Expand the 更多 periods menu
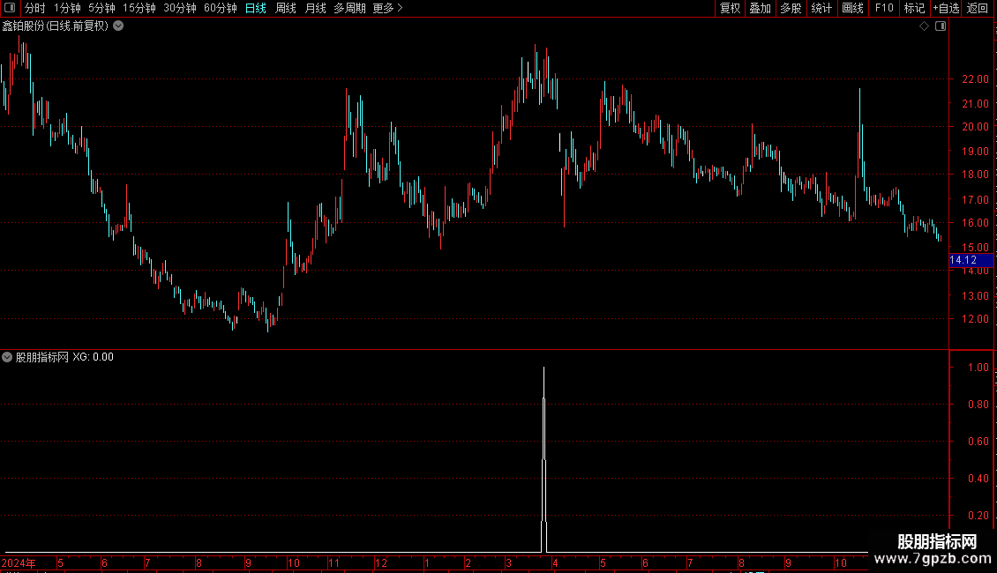Screen dimensions: 997x573 pyautogui.click(x=387, y=8)
